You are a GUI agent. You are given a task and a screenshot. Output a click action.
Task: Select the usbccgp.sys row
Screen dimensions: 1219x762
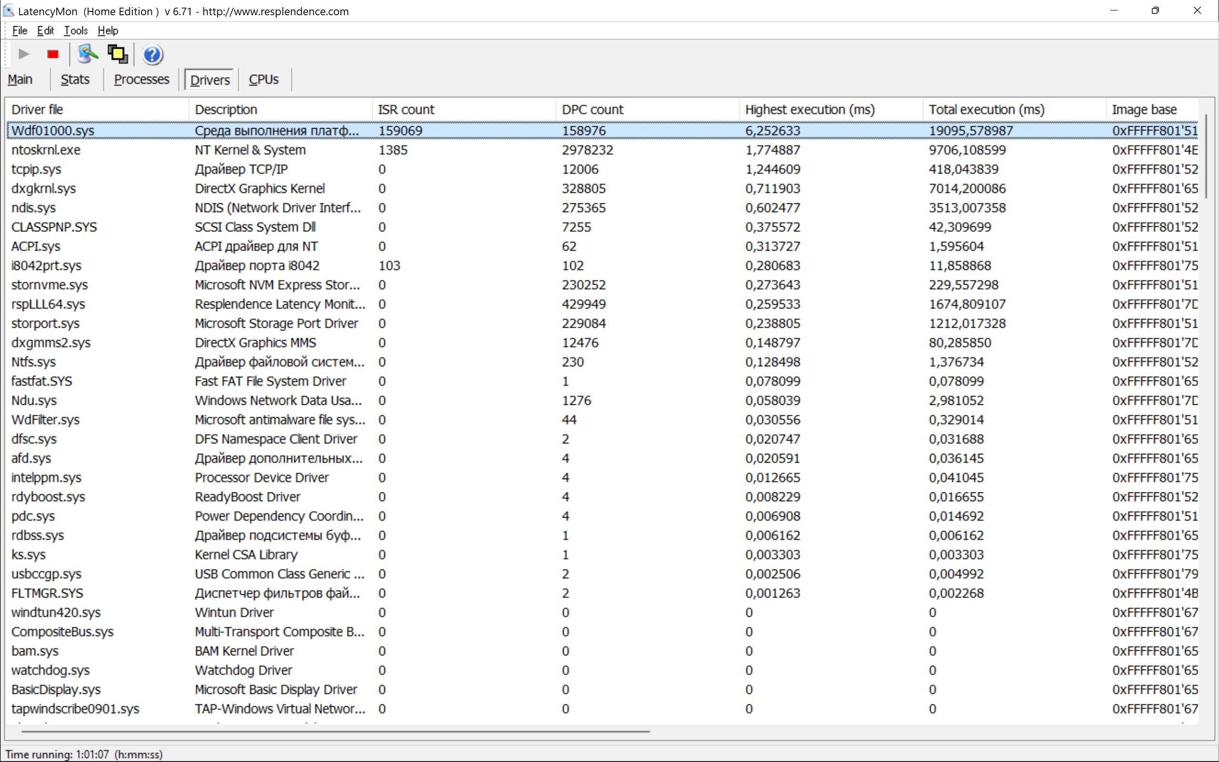click(602, 574)
